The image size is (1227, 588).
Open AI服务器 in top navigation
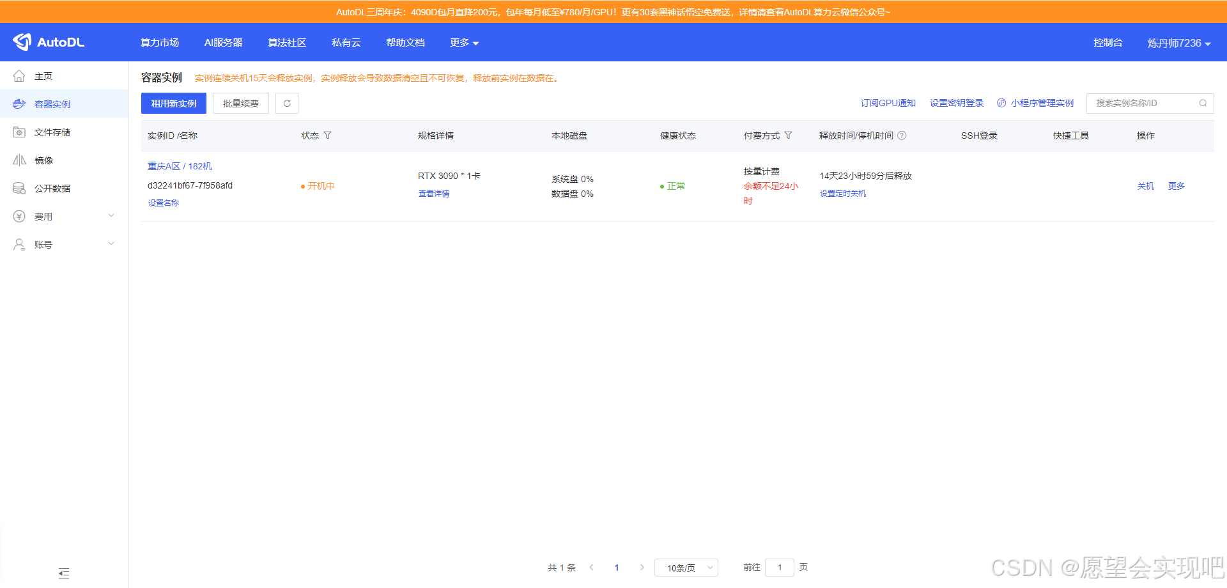(223, 43)
